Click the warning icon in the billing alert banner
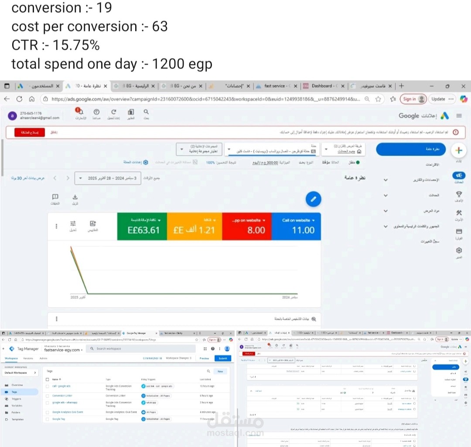 pyautogui.click(x=456, y=132)
